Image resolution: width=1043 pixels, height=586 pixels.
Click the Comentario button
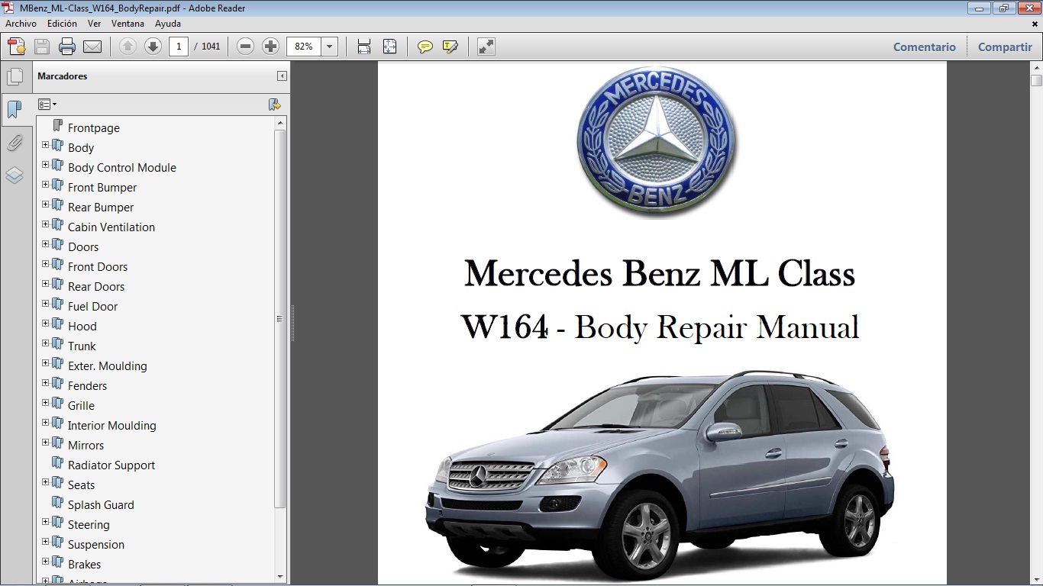click(924, 47)
